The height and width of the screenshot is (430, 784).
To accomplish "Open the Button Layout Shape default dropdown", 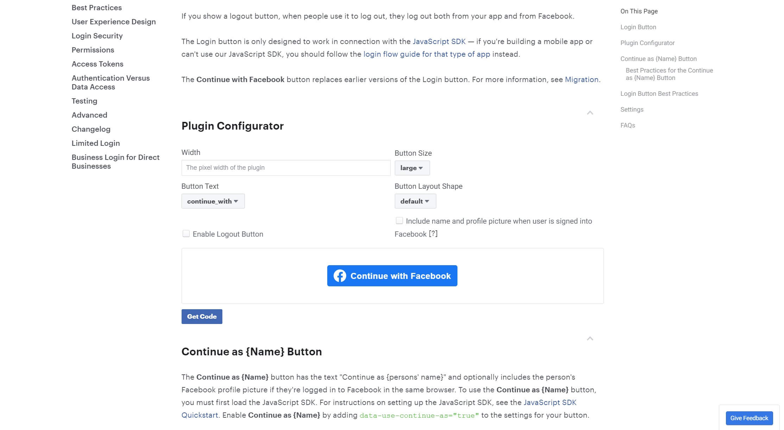I will pyautogui.click(x=414, y=201).
